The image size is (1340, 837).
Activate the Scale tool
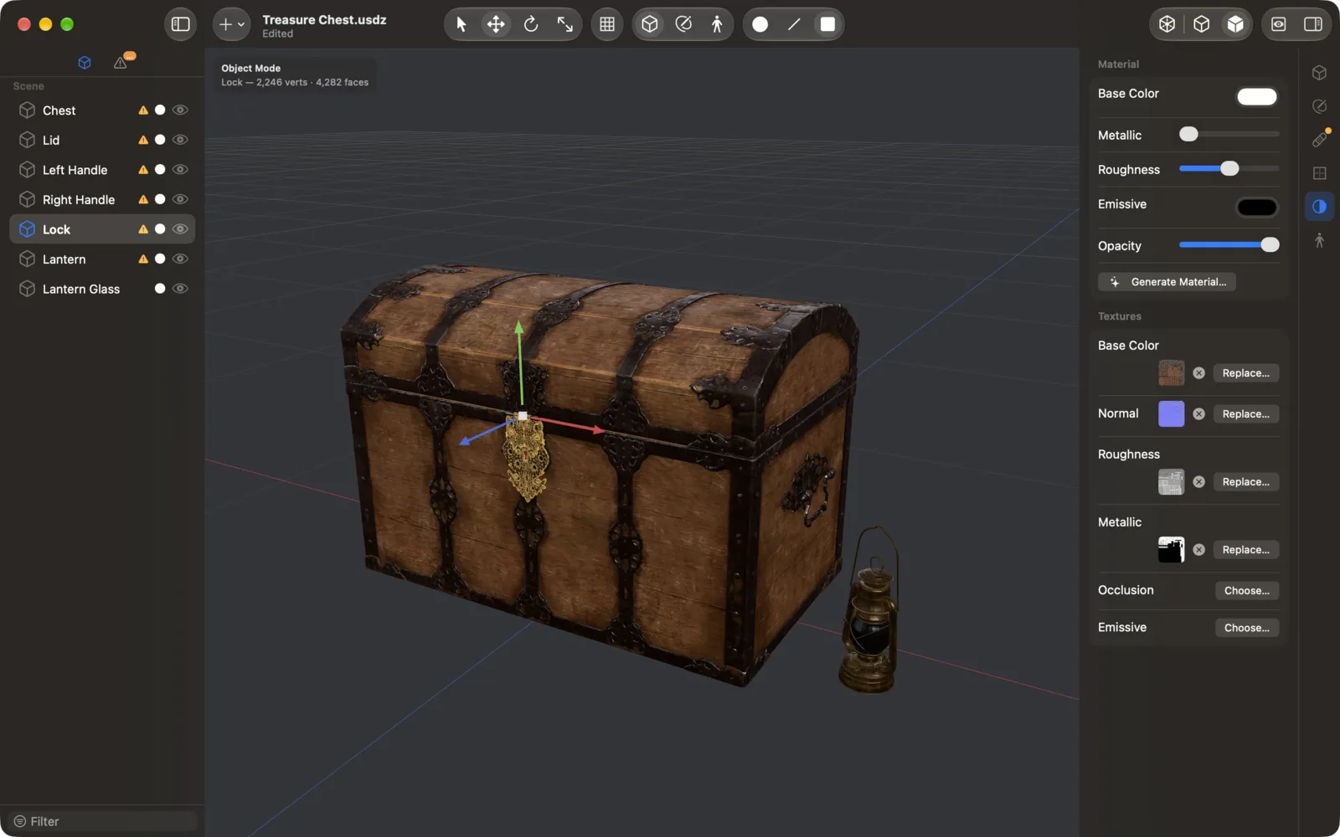tap(565, 24)
